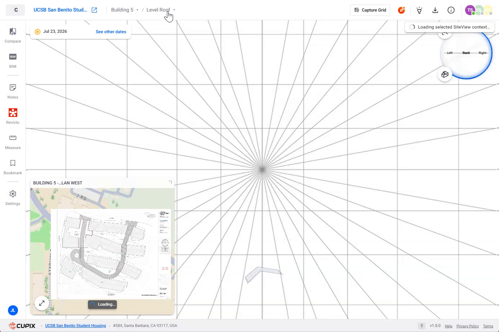This screenshot has height=332, width=499.
Task: Click See other dates link
Action: coord(111,32)
